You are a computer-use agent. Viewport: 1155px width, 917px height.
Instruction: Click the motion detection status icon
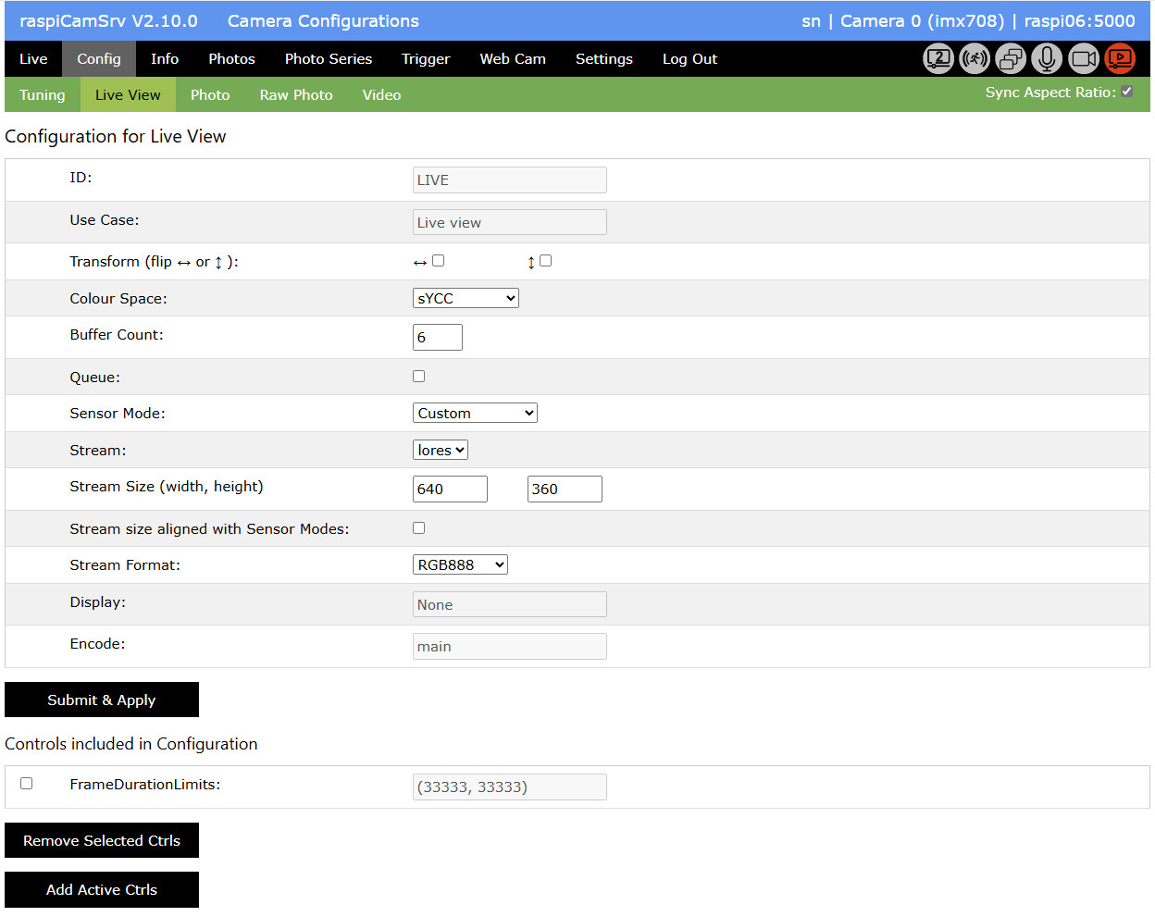click(x=975, y=59)
